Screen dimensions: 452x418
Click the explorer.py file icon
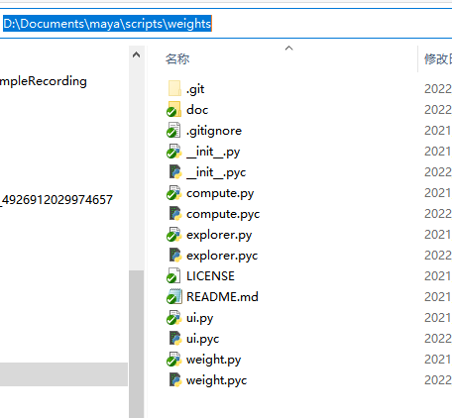point(173,235)
